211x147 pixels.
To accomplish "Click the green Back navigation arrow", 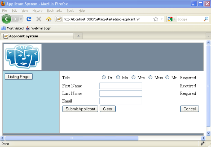I will 6,19.
